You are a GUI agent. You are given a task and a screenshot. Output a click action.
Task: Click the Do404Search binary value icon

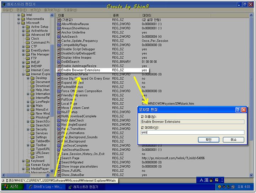(x=59, y=62)
